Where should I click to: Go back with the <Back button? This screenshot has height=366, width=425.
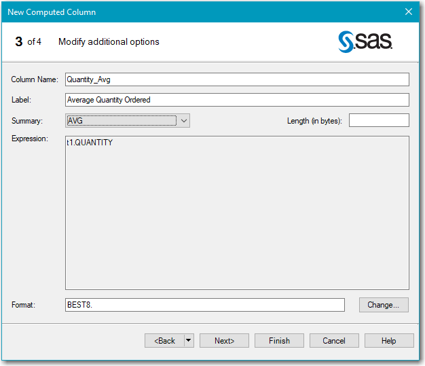[x=164, y=340]
